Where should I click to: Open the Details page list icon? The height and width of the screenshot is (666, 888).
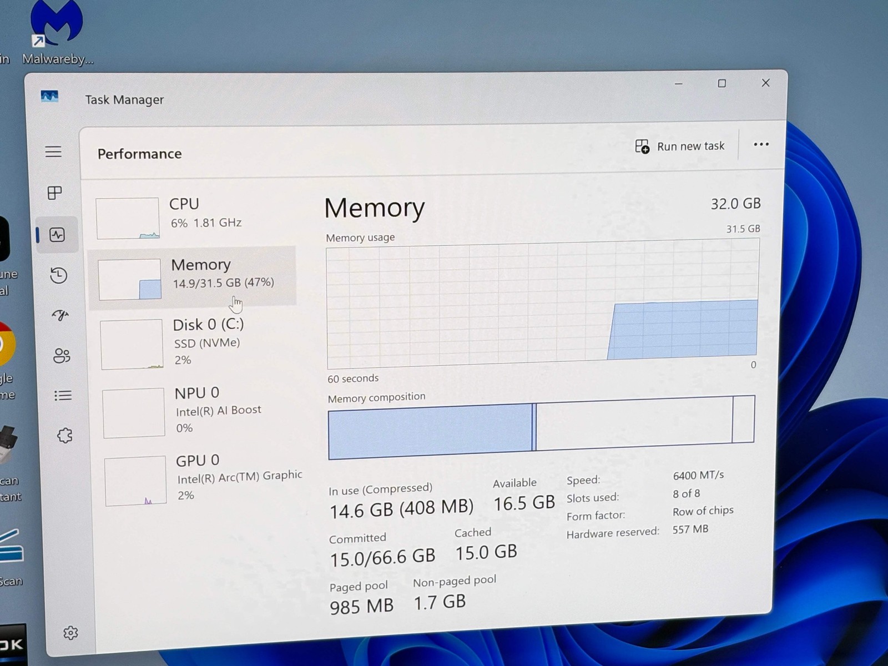(63, 395)
